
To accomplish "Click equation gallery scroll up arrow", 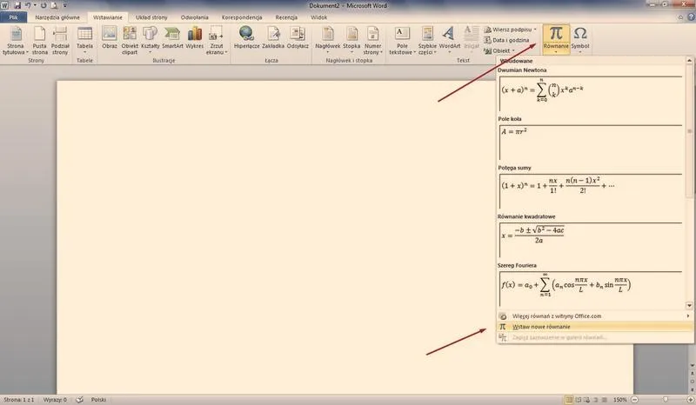I will 689,60.
